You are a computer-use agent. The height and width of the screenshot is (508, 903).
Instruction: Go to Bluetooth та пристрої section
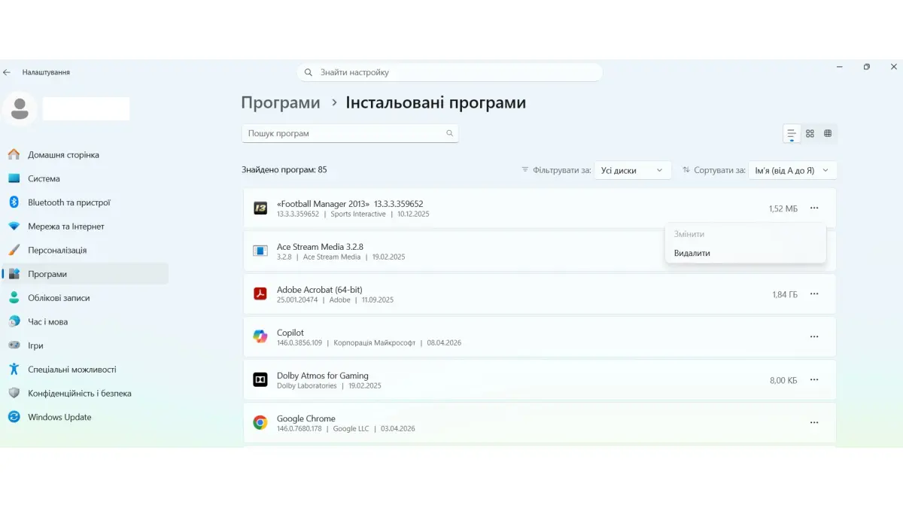click(x=68, y=202)
